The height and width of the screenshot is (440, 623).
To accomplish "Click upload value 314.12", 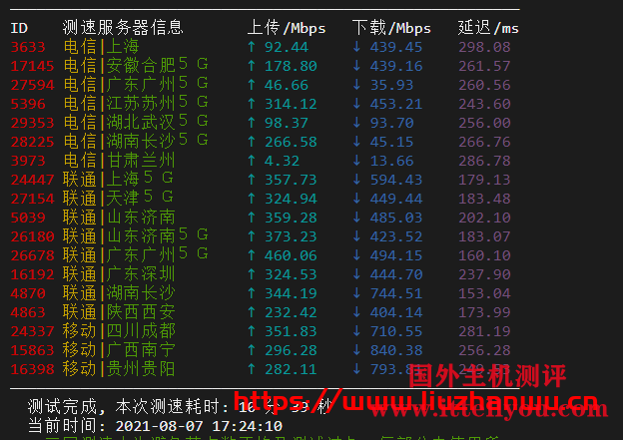I will click(291, 104).
